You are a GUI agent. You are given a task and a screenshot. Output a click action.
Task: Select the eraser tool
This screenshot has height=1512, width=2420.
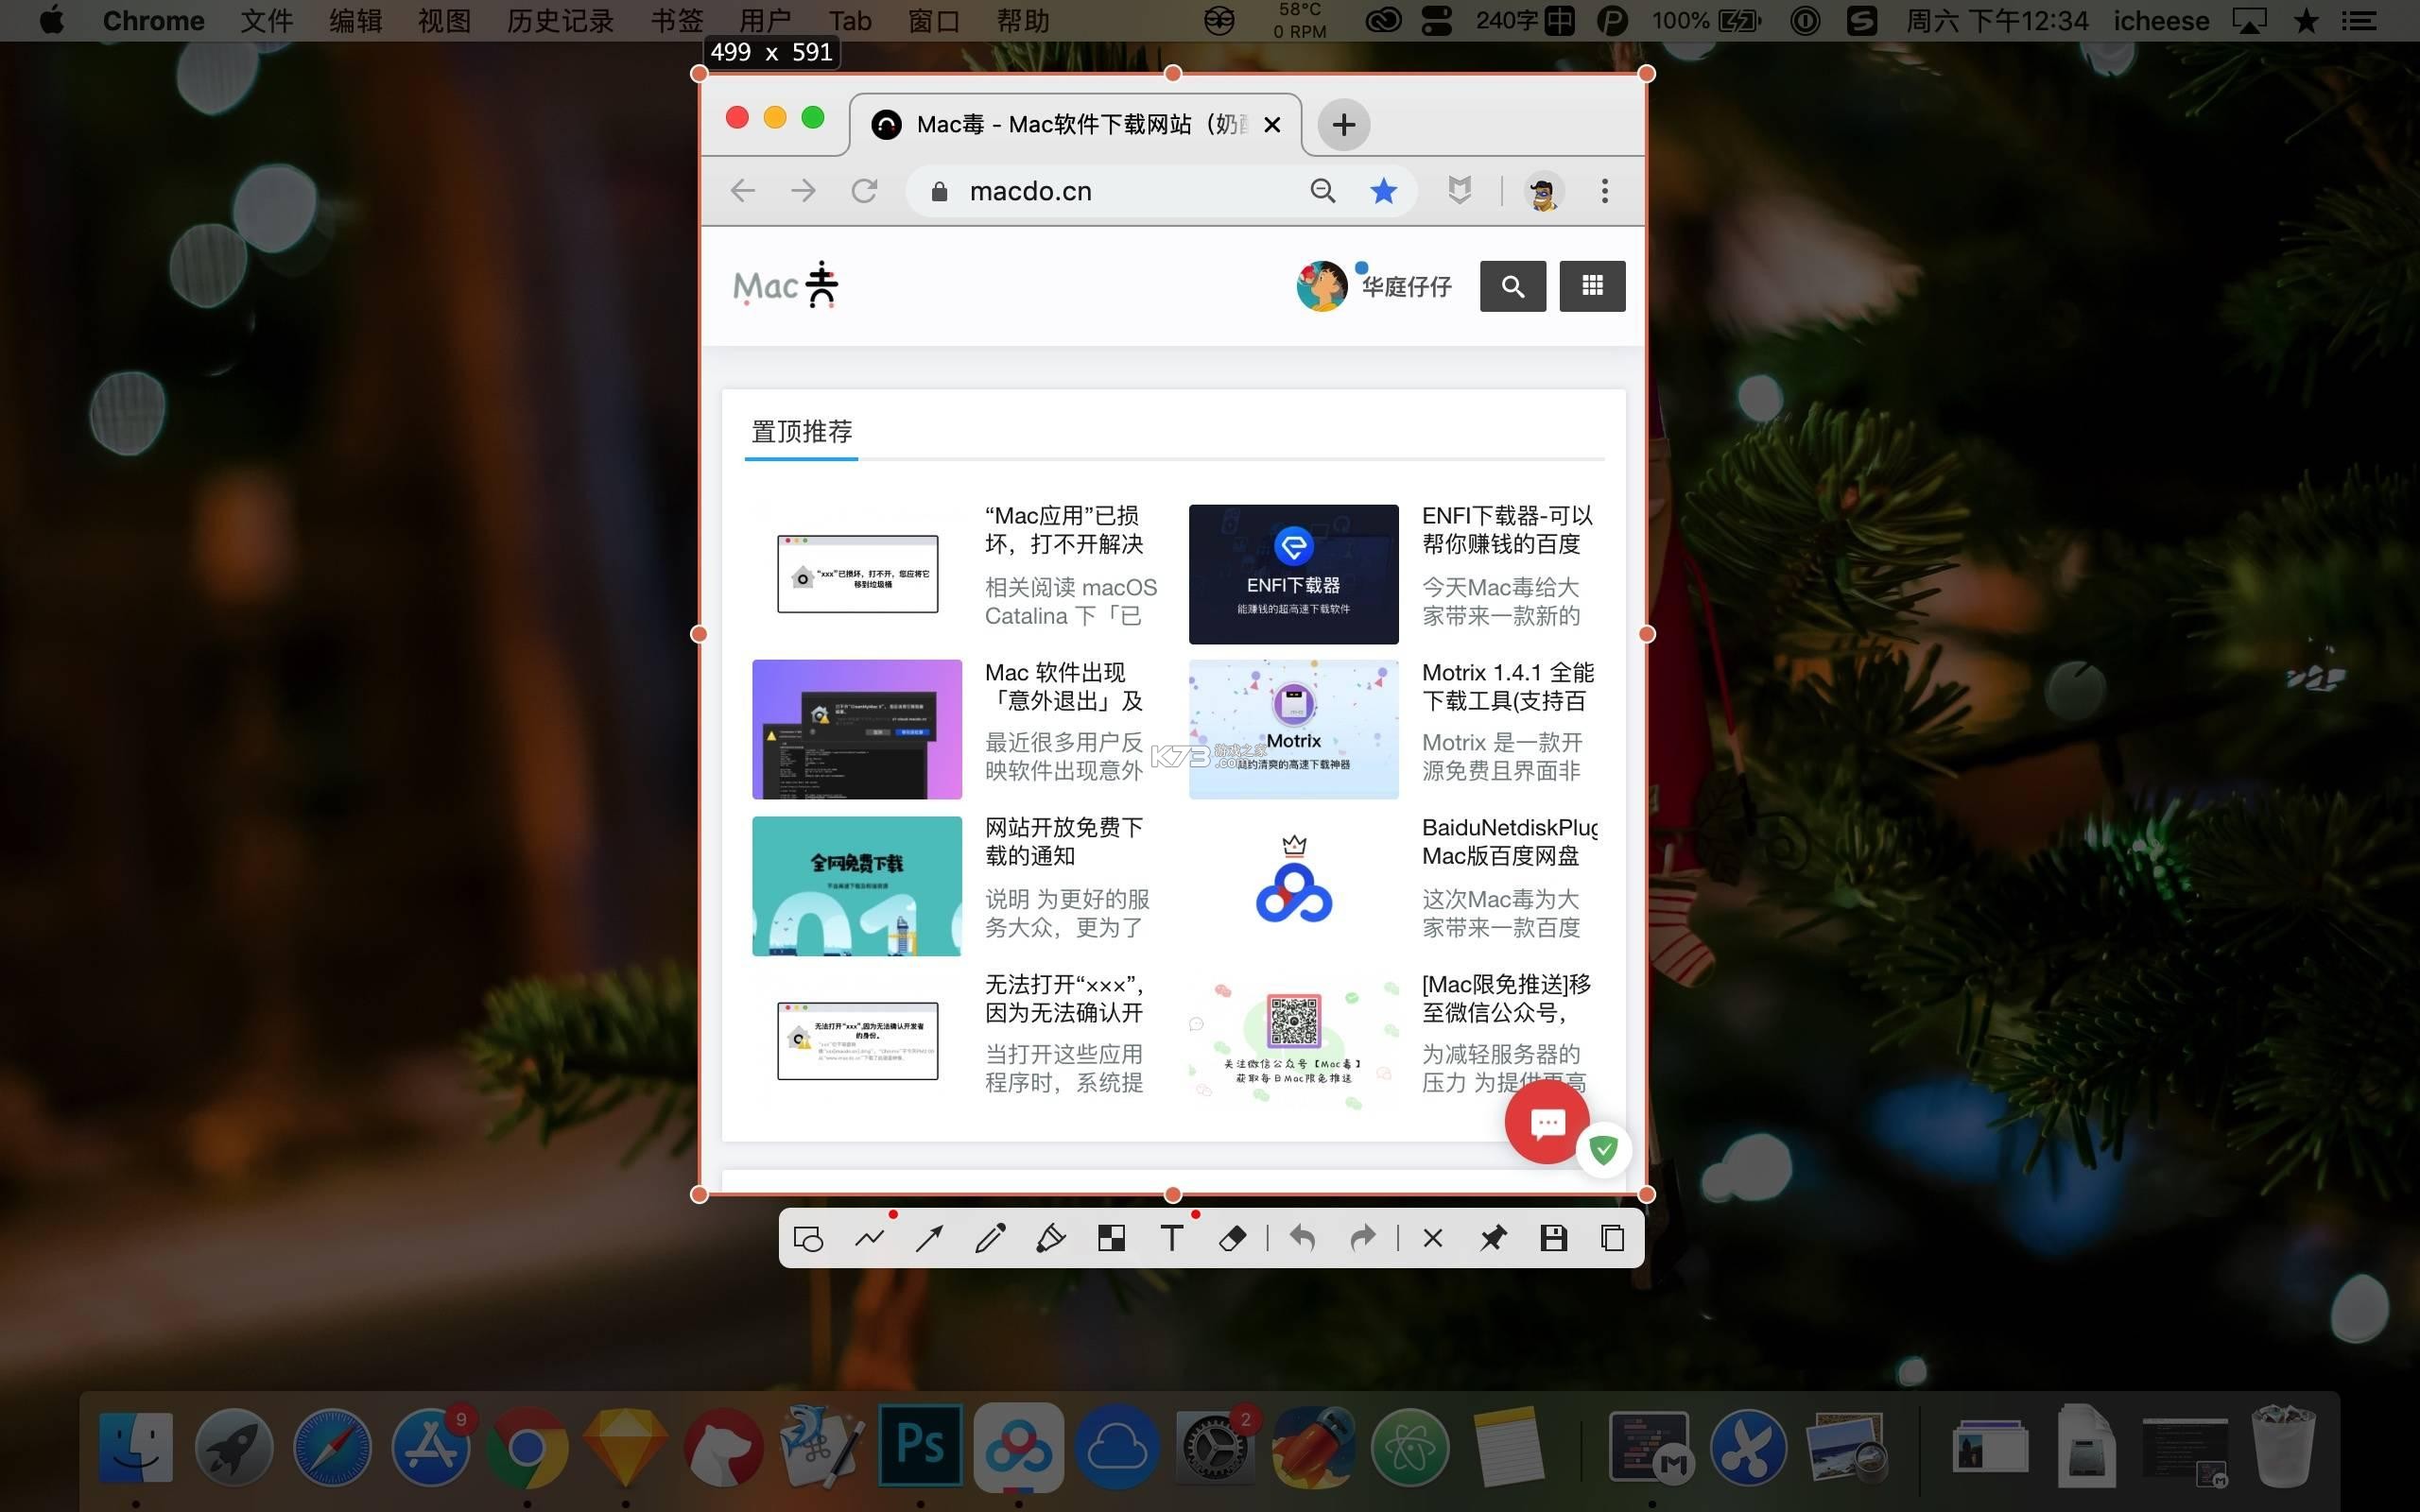point(1232,1238)
